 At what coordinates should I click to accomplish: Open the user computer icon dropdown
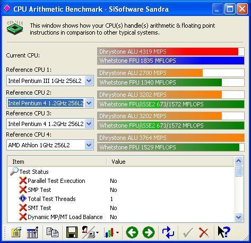click(x=98, y=232)
